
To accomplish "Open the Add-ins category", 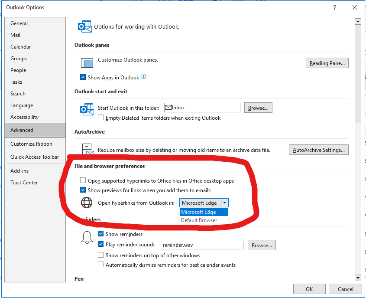I will click(x=35, y=171).
